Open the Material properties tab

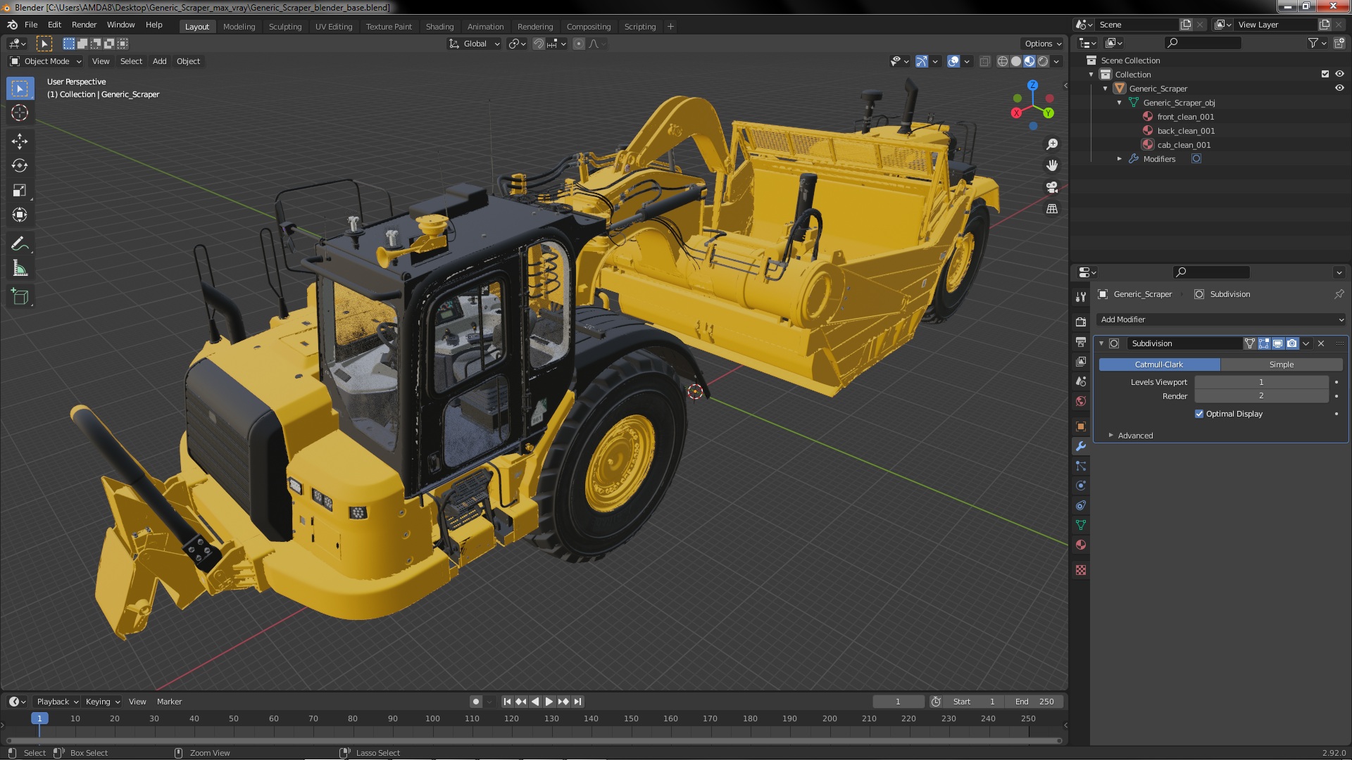[x=1081, y=545]
